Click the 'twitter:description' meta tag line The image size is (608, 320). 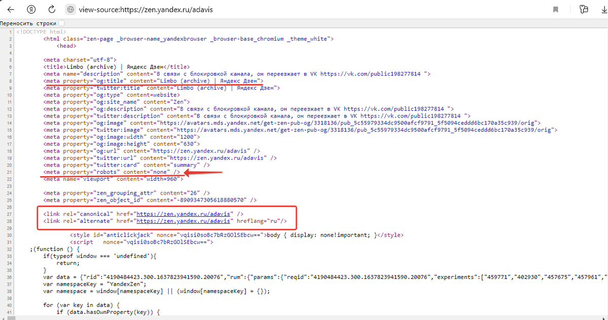point(257,116)
